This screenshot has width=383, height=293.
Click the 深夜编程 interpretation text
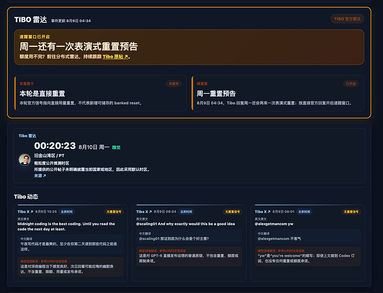pyautogui.click(x=67, y=269)
